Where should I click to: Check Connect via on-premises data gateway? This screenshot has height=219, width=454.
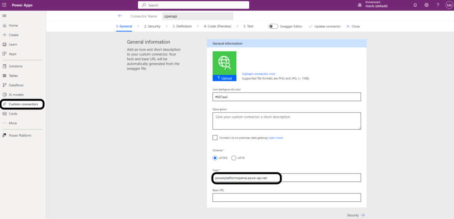215,138
